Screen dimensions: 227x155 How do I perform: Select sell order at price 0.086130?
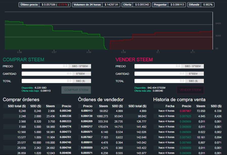(113, 116)
